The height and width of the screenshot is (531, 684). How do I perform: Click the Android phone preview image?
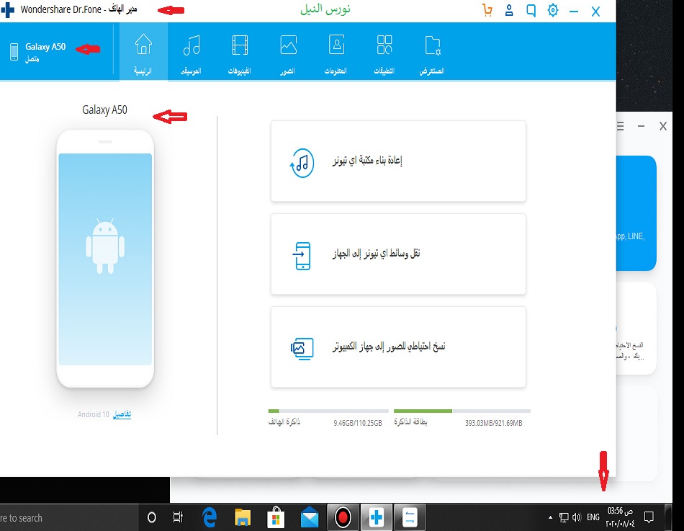[x=105, y=259]
